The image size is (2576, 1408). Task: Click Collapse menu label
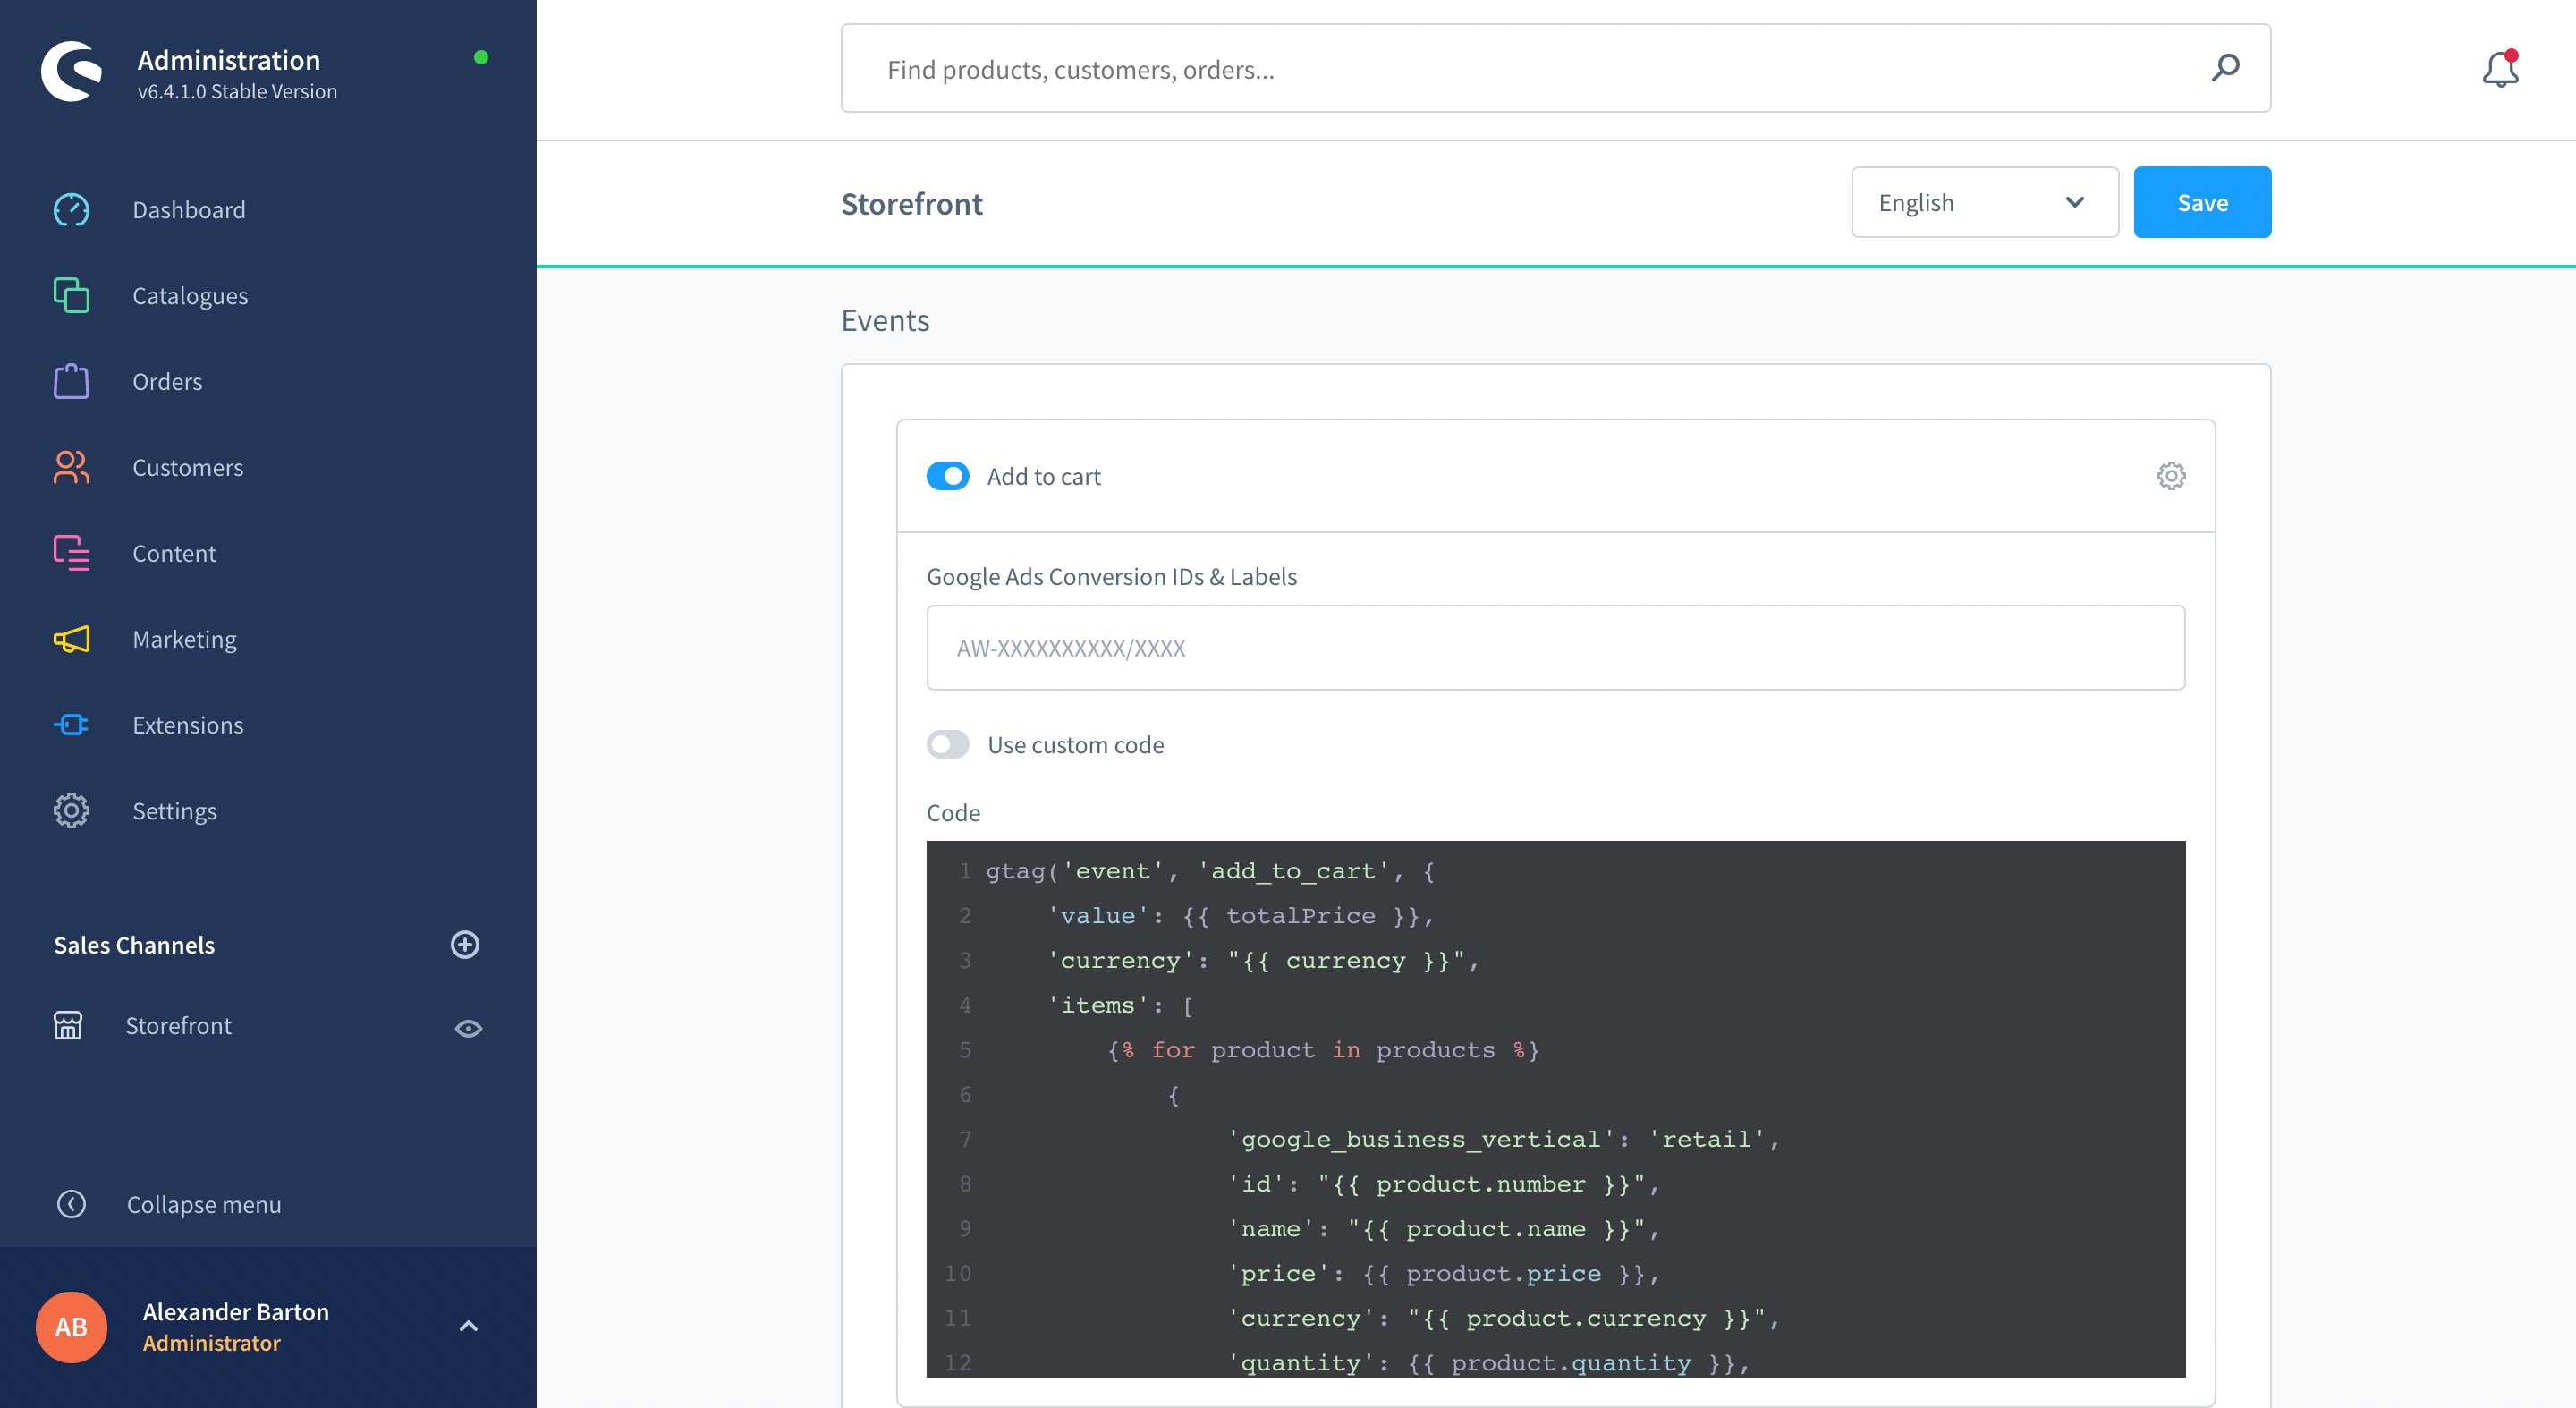point(204,1205)
